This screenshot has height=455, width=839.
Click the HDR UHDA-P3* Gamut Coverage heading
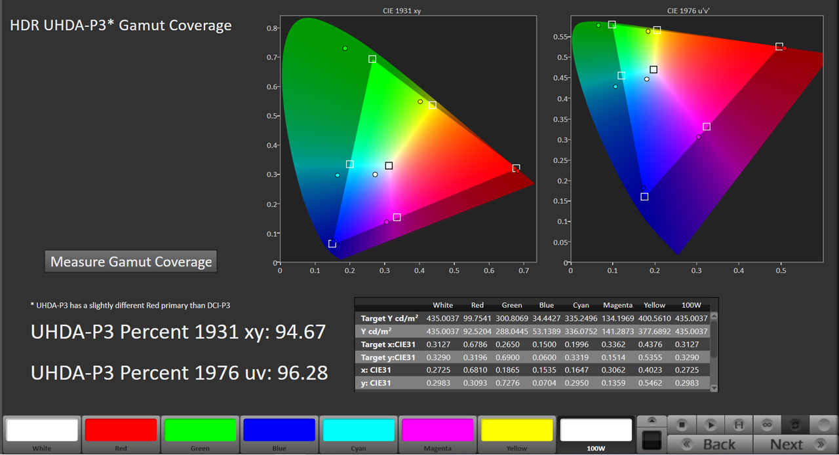point(121,26)
